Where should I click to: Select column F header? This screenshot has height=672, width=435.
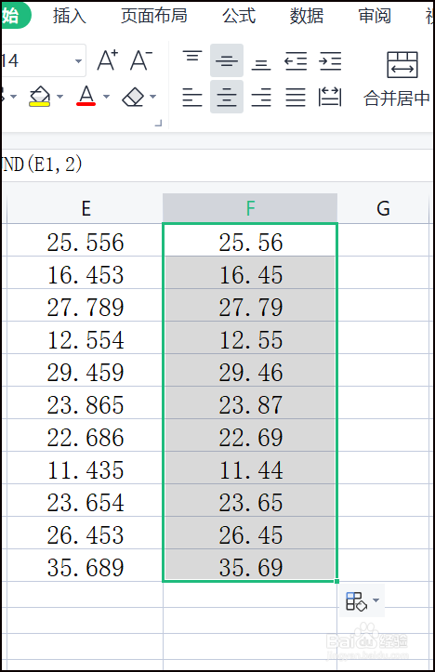coord(250,208)
